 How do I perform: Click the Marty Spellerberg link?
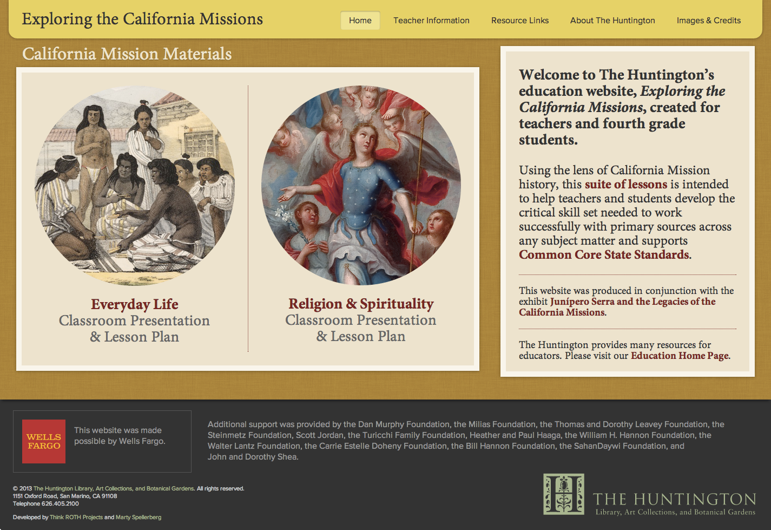139,518
